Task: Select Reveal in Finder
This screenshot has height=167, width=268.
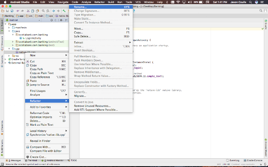Action: coord(47,141)
